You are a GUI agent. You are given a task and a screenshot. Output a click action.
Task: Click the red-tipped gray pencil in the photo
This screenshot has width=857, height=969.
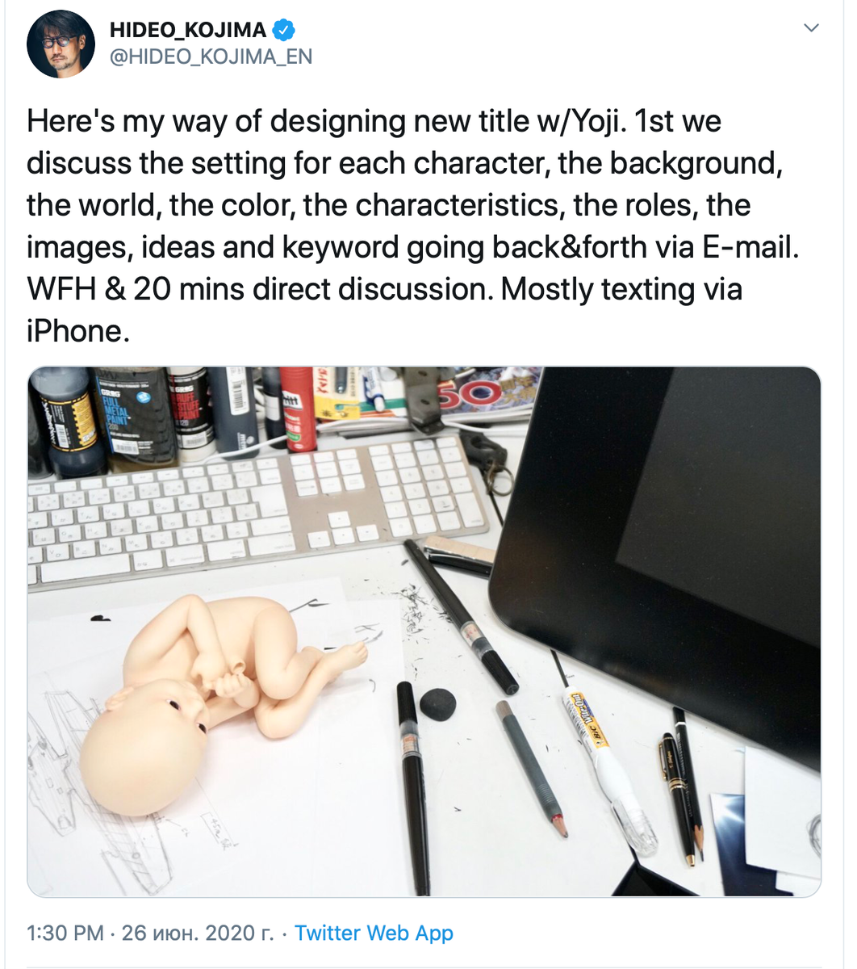coord(531,767)
